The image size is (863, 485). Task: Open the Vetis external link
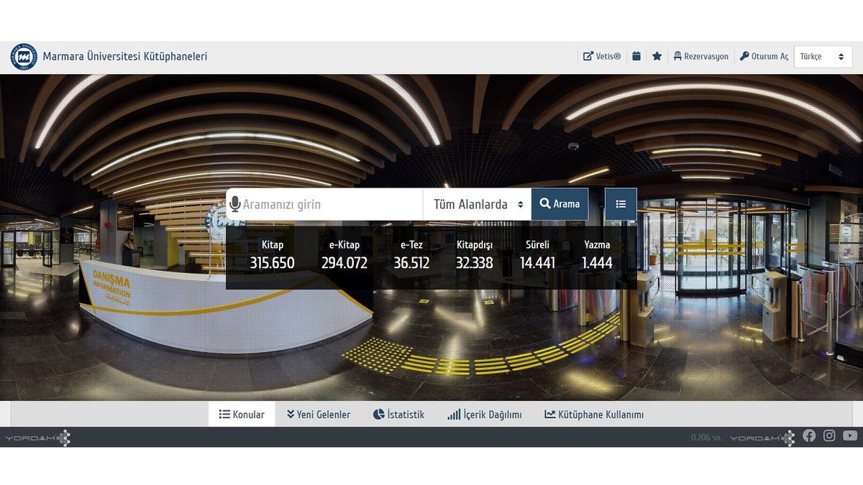(x=602, y=56)
